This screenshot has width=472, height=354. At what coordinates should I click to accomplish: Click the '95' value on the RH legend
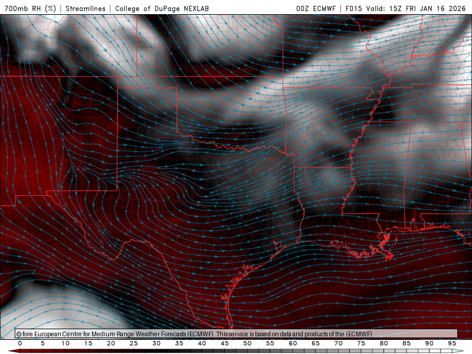coord(452,343)
